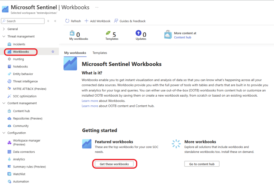
Task: Open Data connectors grid icon
Action: (9, 152)
